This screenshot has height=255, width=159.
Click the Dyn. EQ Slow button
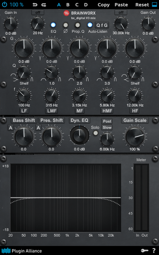tap(107, 127)
